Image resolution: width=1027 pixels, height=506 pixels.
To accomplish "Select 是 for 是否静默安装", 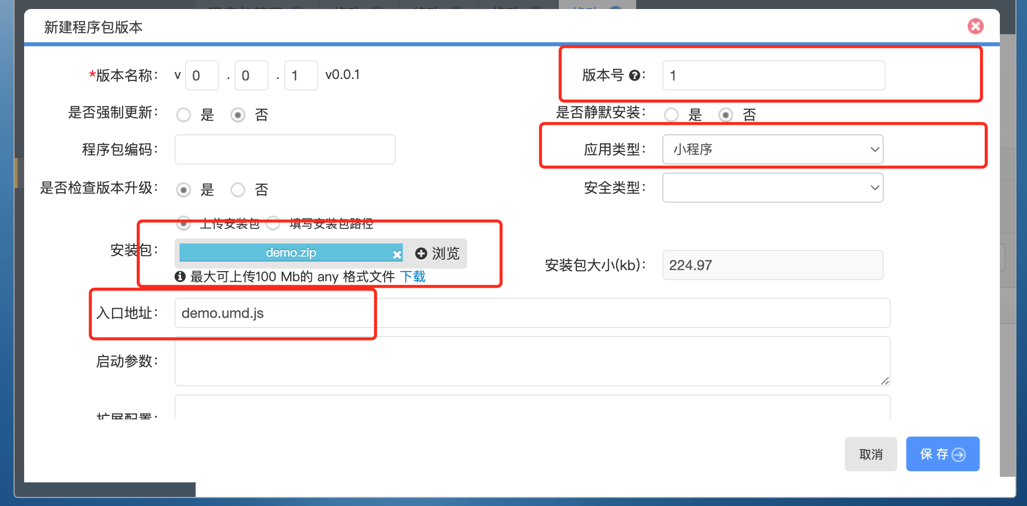I will click(671, 115).
